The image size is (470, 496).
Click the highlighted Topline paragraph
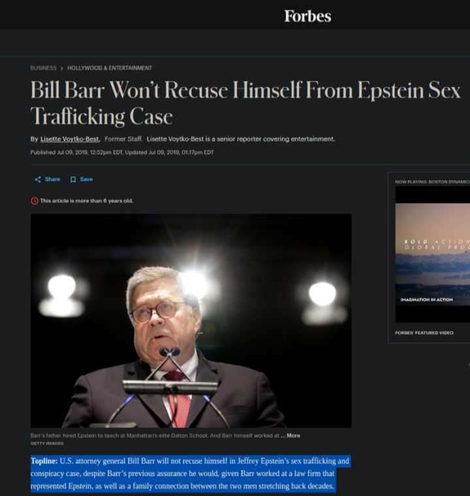(x=190, y=474)
